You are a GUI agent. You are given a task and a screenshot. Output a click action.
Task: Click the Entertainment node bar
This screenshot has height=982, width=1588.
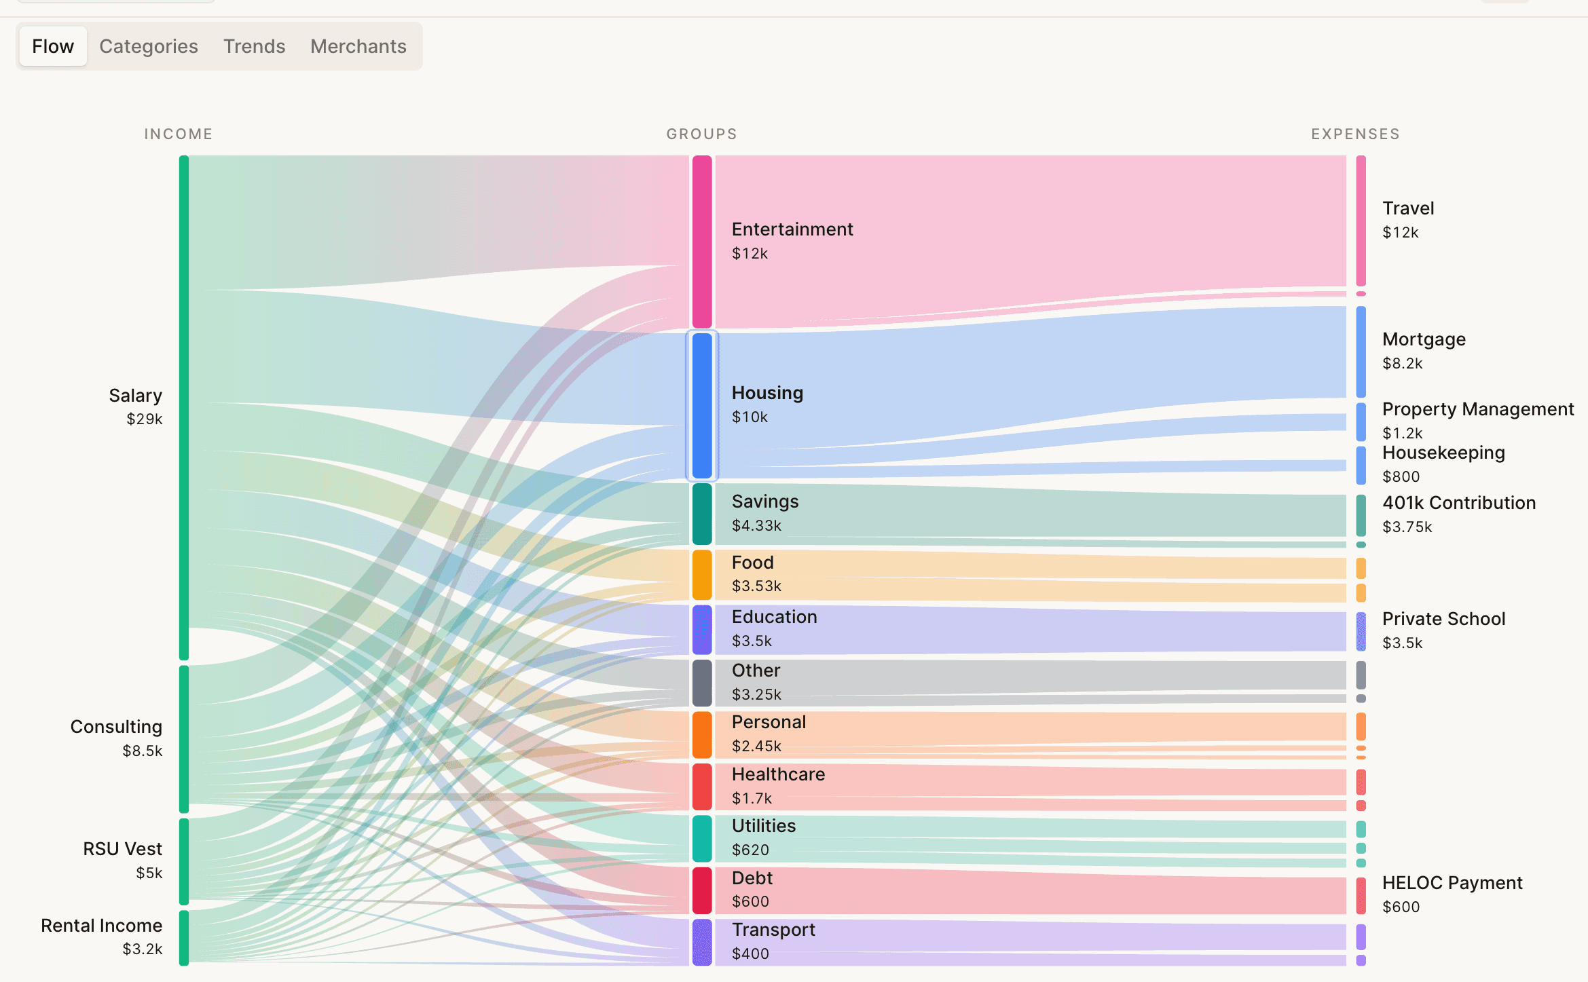(x=701, y=241)
